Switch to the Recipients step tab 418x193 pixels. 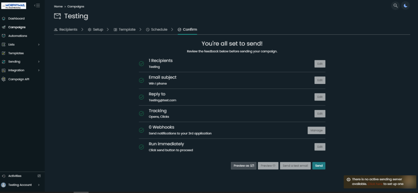[x=66, y=30]
